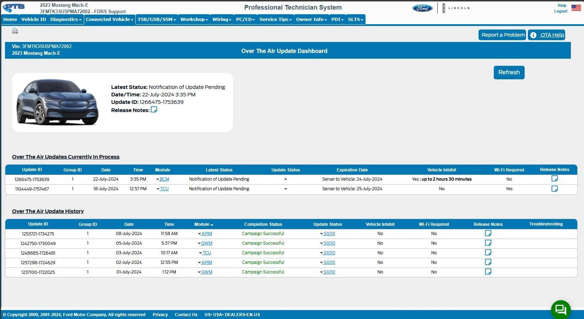The height and width of the screenshot is (319, 584).
Task: Open the PC/ED menu
Action: 245,20
